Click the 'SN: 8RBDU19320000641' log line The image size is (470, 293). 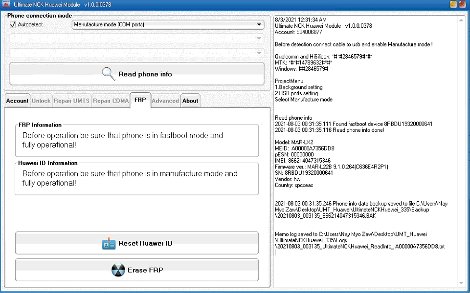click(304, 173)
